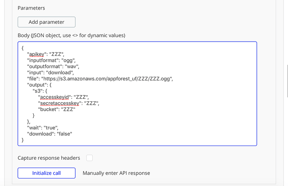Click the "false" value of download
This screenshot has width=288, height=186.
[x=64, y=134]
